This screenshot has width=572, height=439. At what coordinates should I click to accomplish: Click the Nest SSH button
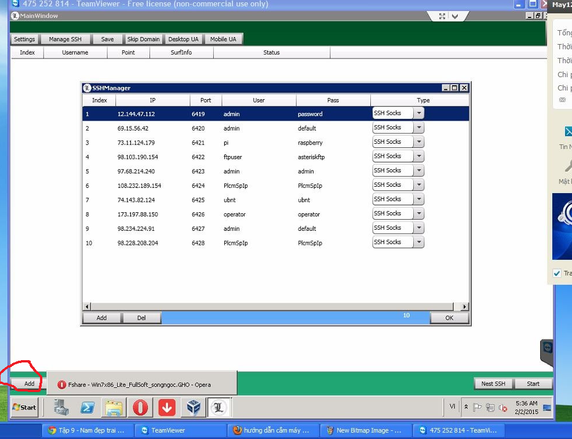point(493,383)
